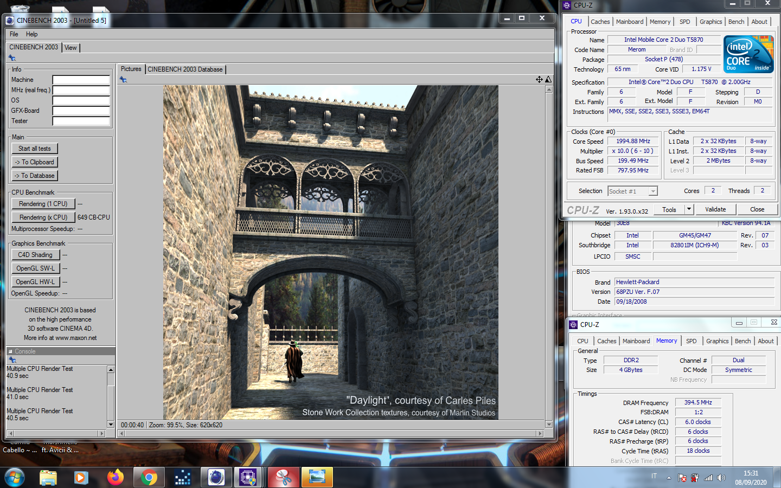Click the Tester input field
The image size is (781, 488).
click(x=81, y=121)
